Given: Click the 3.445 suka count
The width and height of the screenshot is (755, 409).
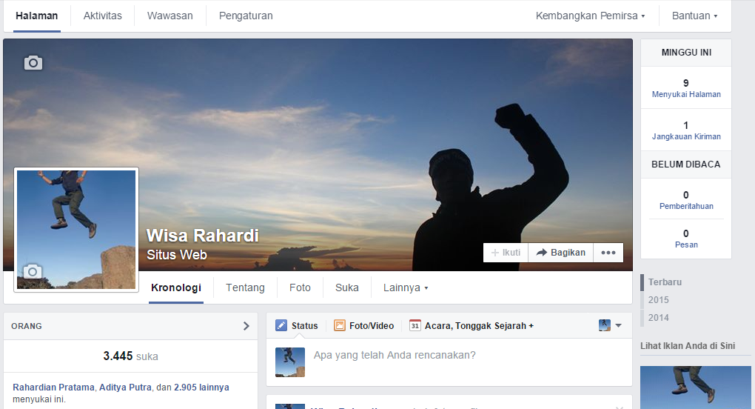Looking at the screenshot, I should click(130, 356).
